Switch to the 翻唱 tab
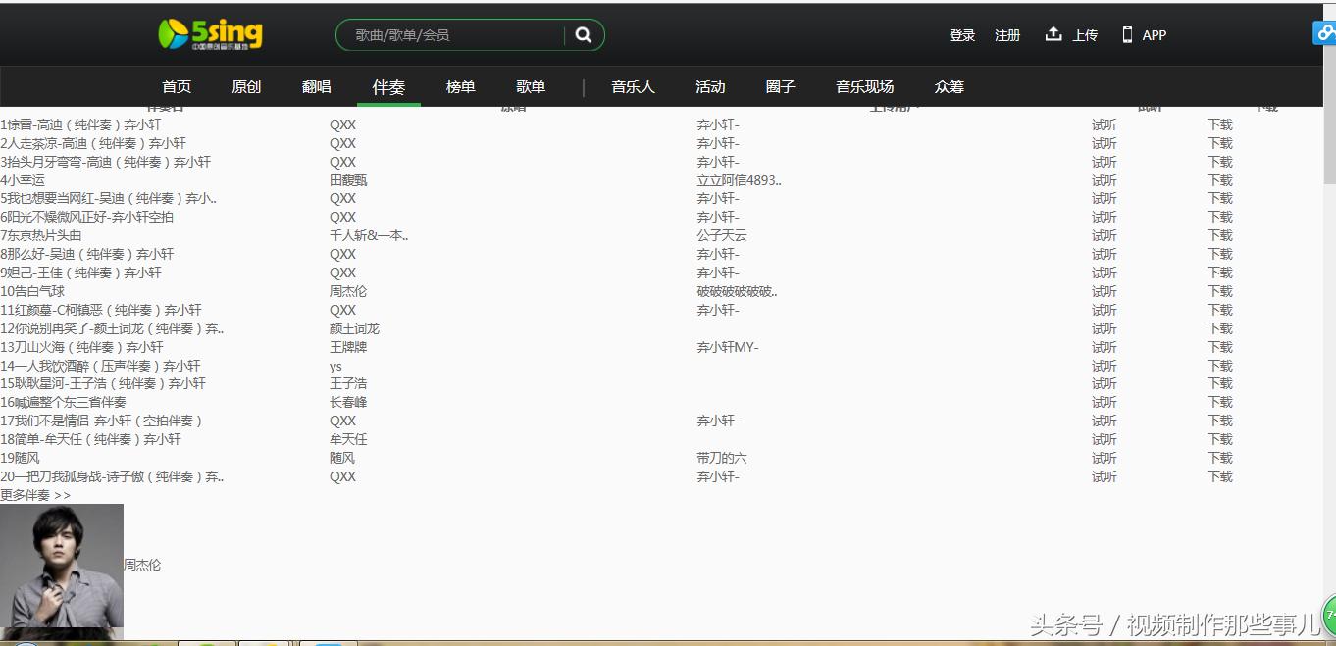The height and width of the screenshot is (646, 1336). pos(317,86)
